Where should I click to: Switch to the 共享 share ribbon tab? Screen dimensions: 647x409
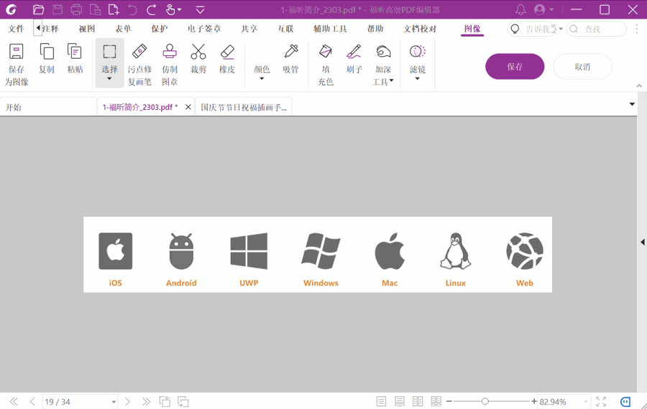click(x=249, y=29)
